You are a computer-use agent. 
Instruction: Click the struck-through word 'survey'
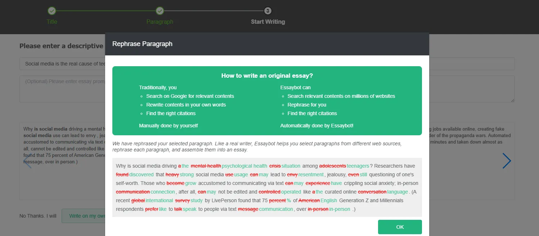183,200
